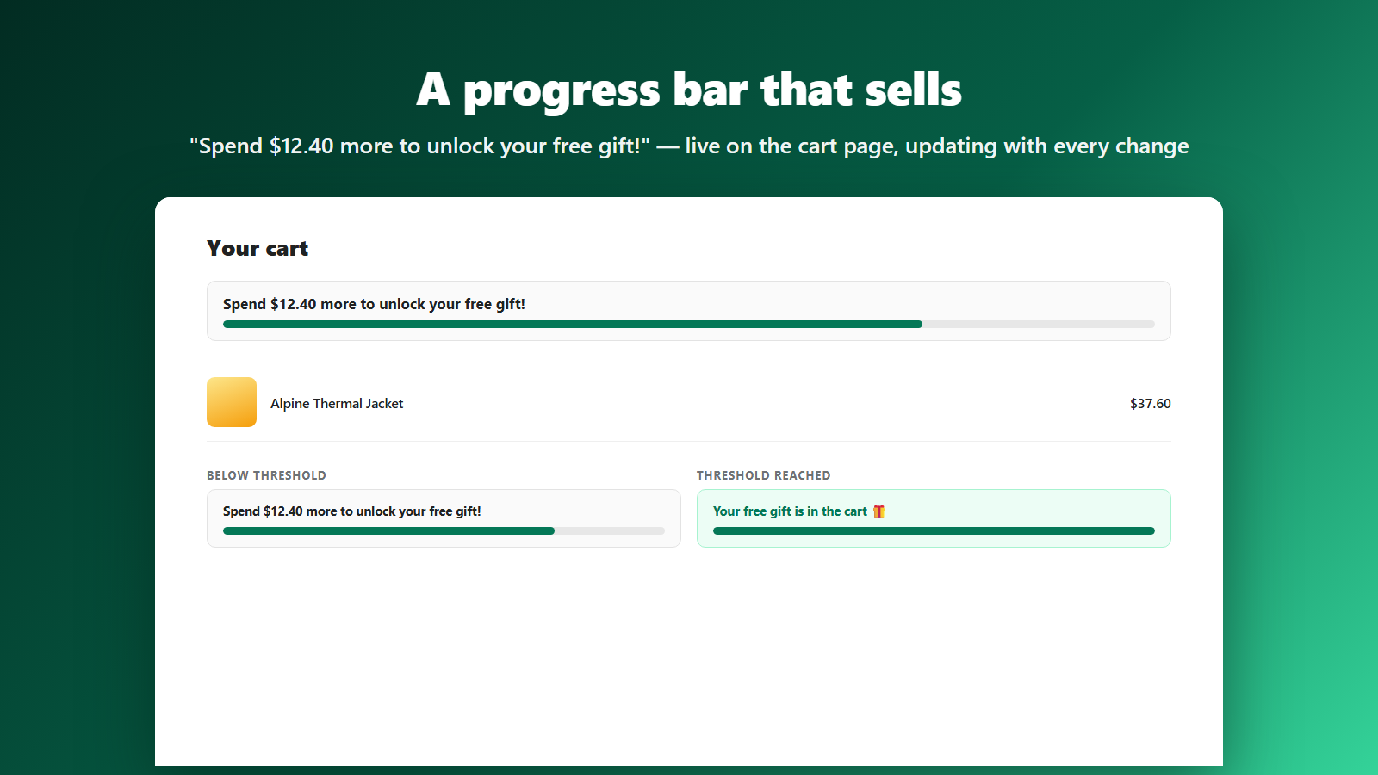Click the Below Threshold example card
This screenshot has height=775, width=1378.
[x=444, y=518]
